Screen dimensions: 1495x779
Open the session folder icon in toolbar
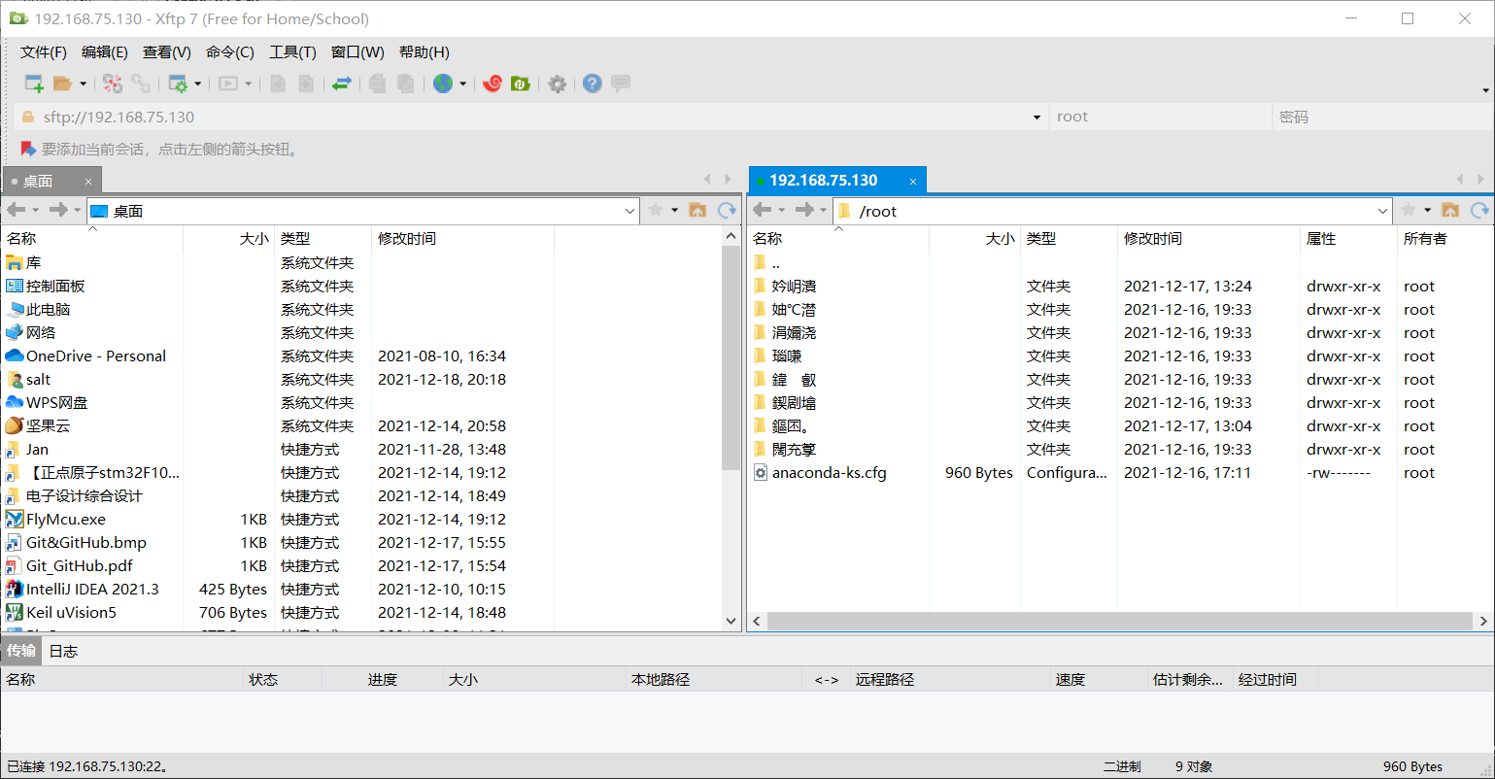(x=62, y=84)
